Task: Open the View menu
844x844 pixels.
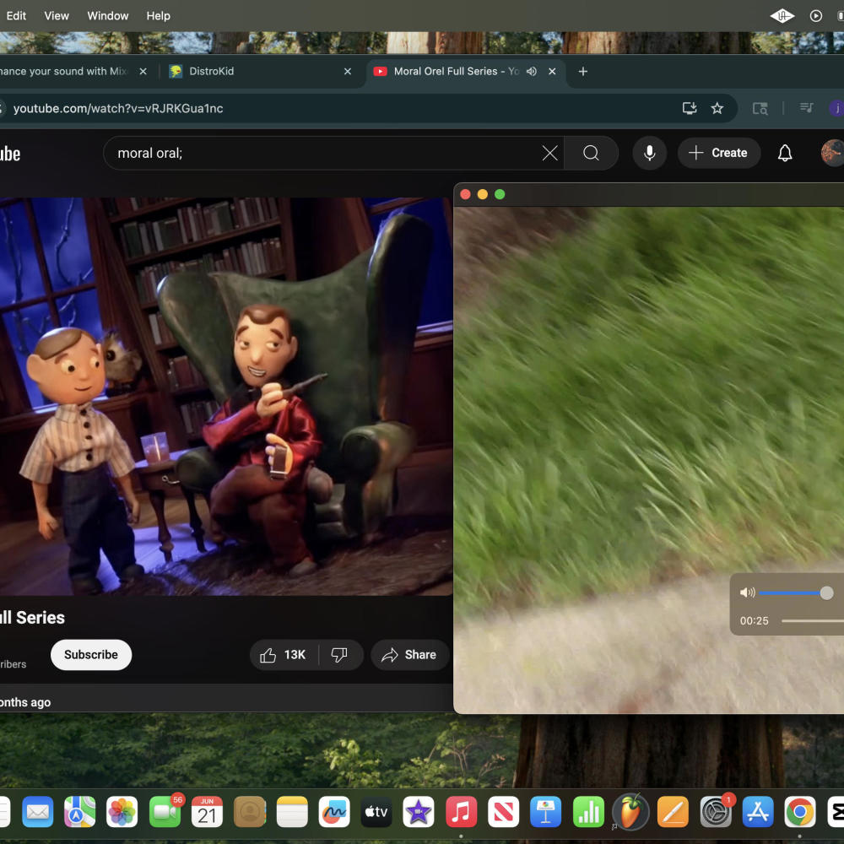Action: click(57, 15)
